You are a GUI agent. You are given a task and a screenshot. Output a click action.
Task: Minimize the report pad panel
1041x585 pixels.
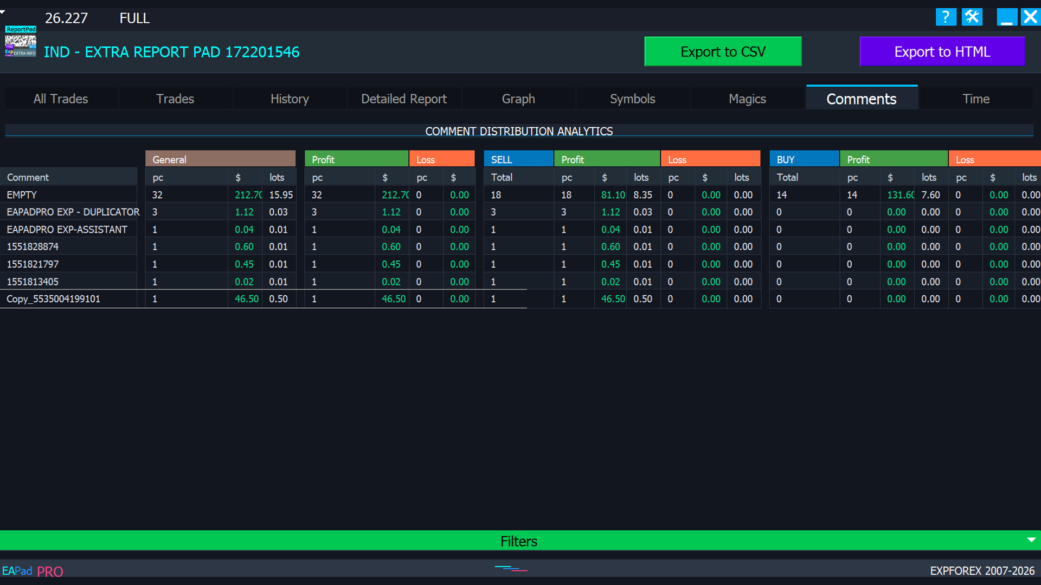(x=1007, y=17)
